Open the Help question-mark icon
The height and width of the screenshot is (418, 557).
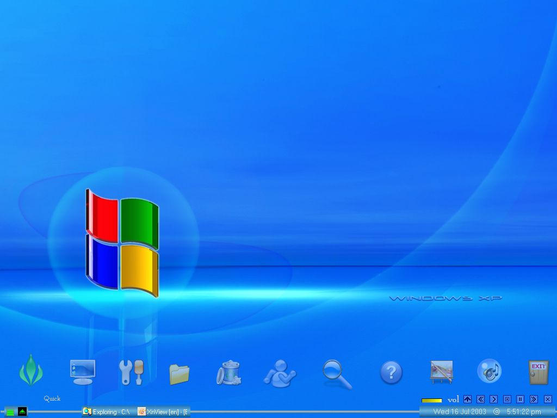click(391, 372)
